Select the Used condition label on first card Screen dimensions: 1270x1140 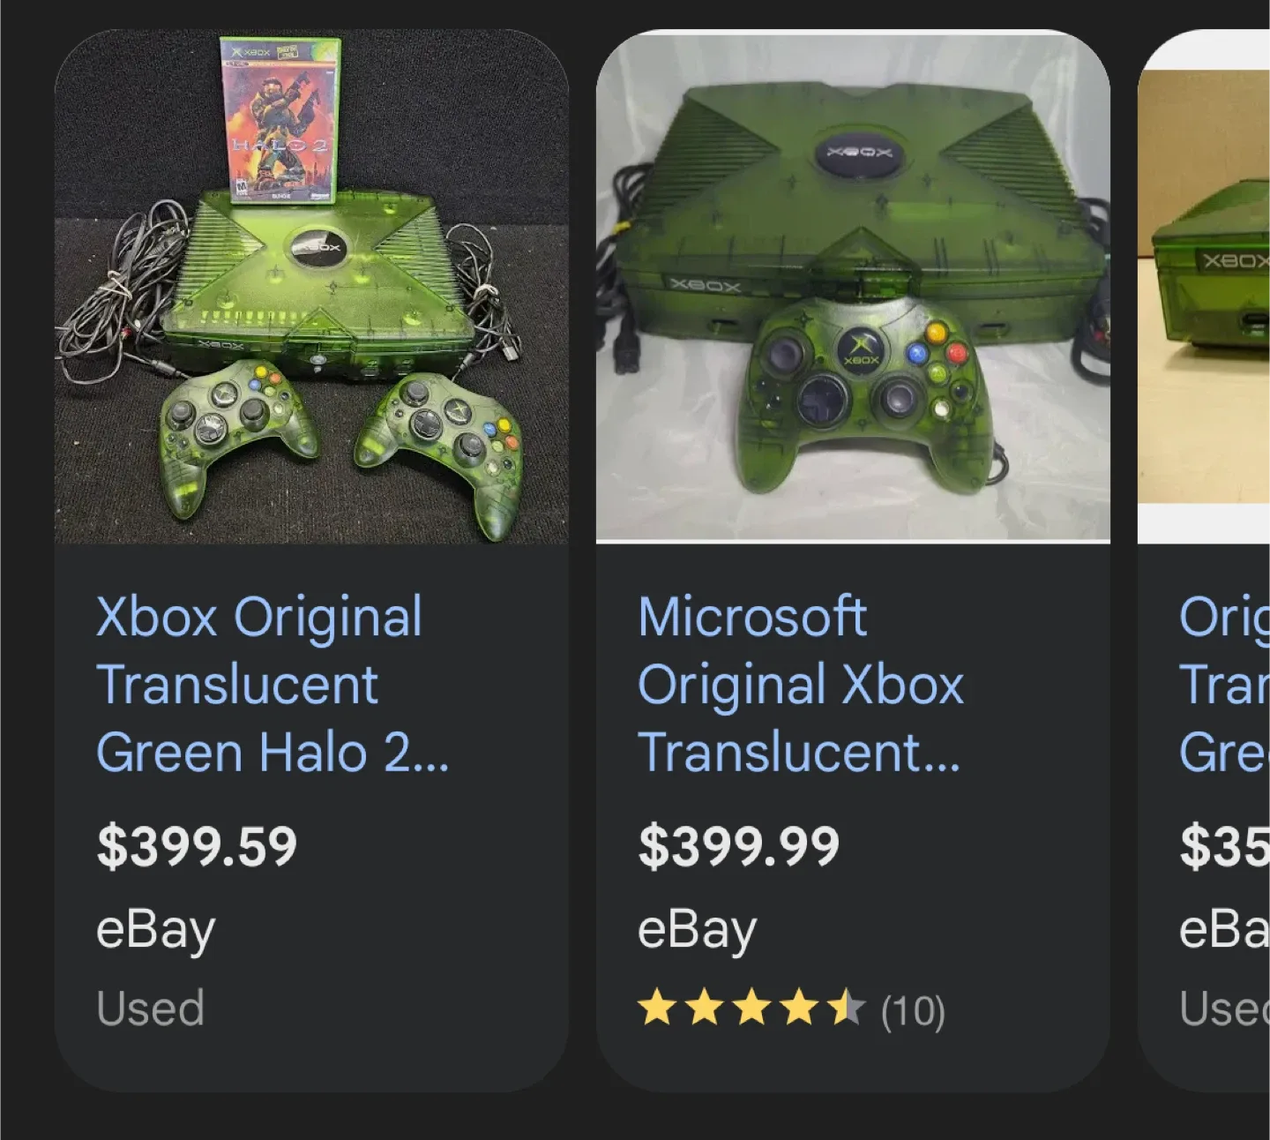[151, 1008]
